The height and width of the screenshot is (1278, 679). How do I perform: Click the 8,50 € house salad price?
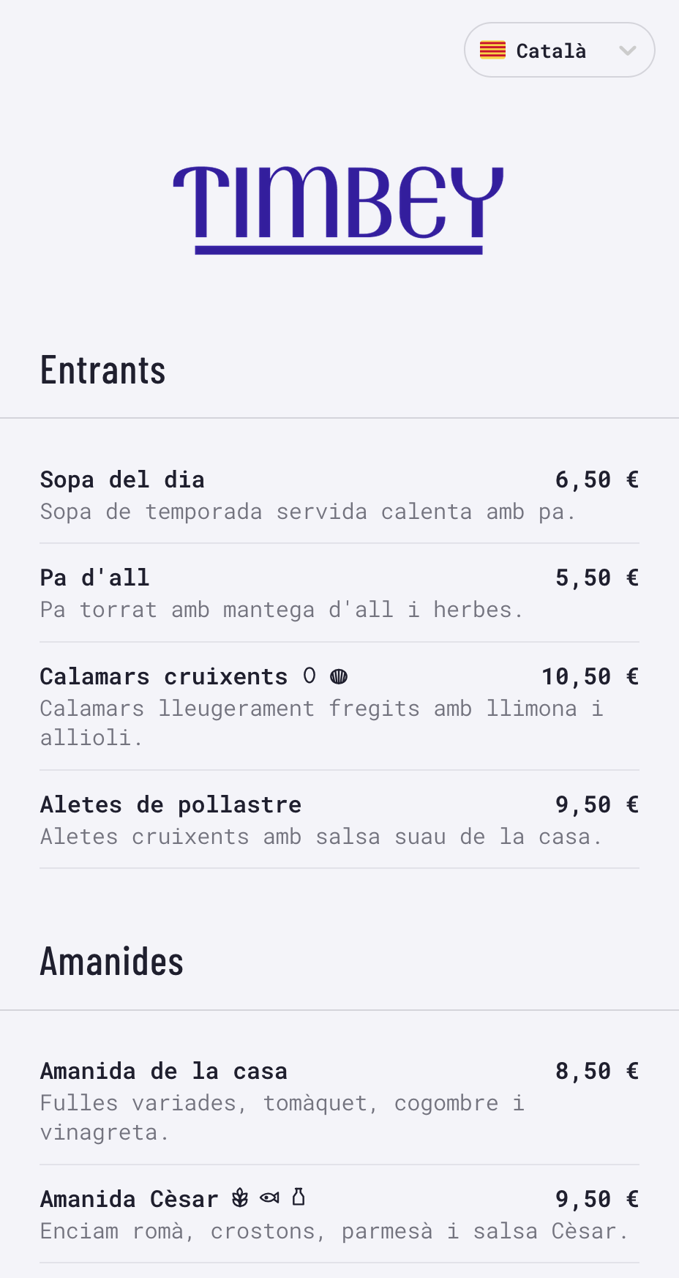(x=596, y=1072)
